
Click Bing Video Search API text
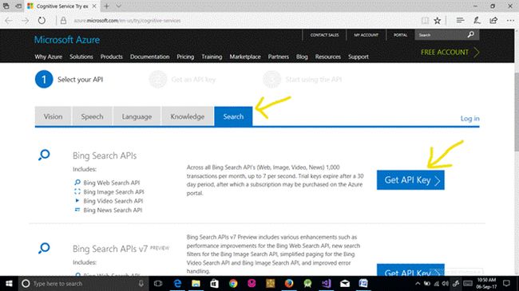pyautogui.click(x=113, y=201)
